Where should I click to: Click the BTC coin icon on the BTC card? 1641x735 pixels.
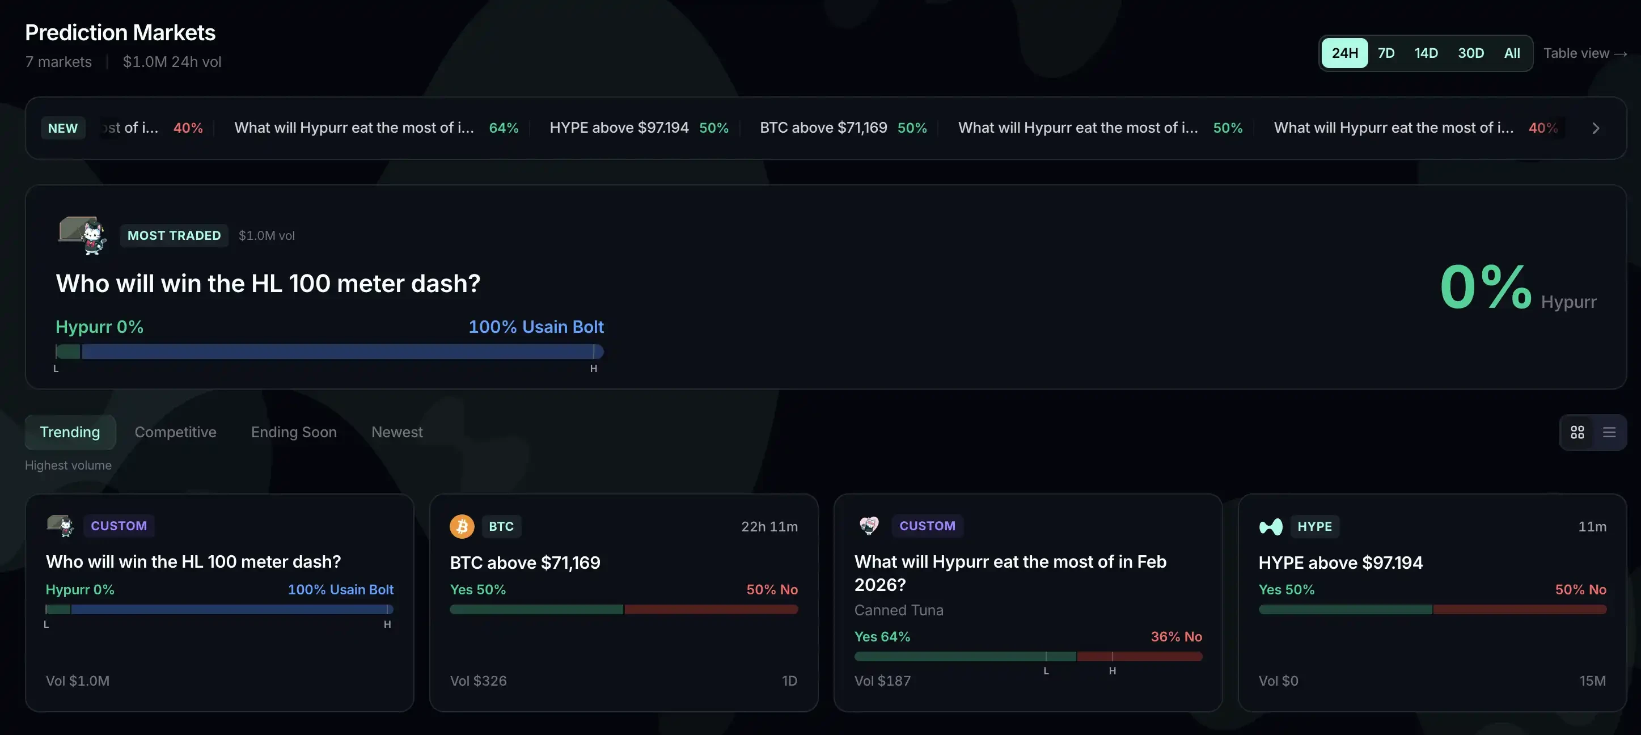click(461, 526)
